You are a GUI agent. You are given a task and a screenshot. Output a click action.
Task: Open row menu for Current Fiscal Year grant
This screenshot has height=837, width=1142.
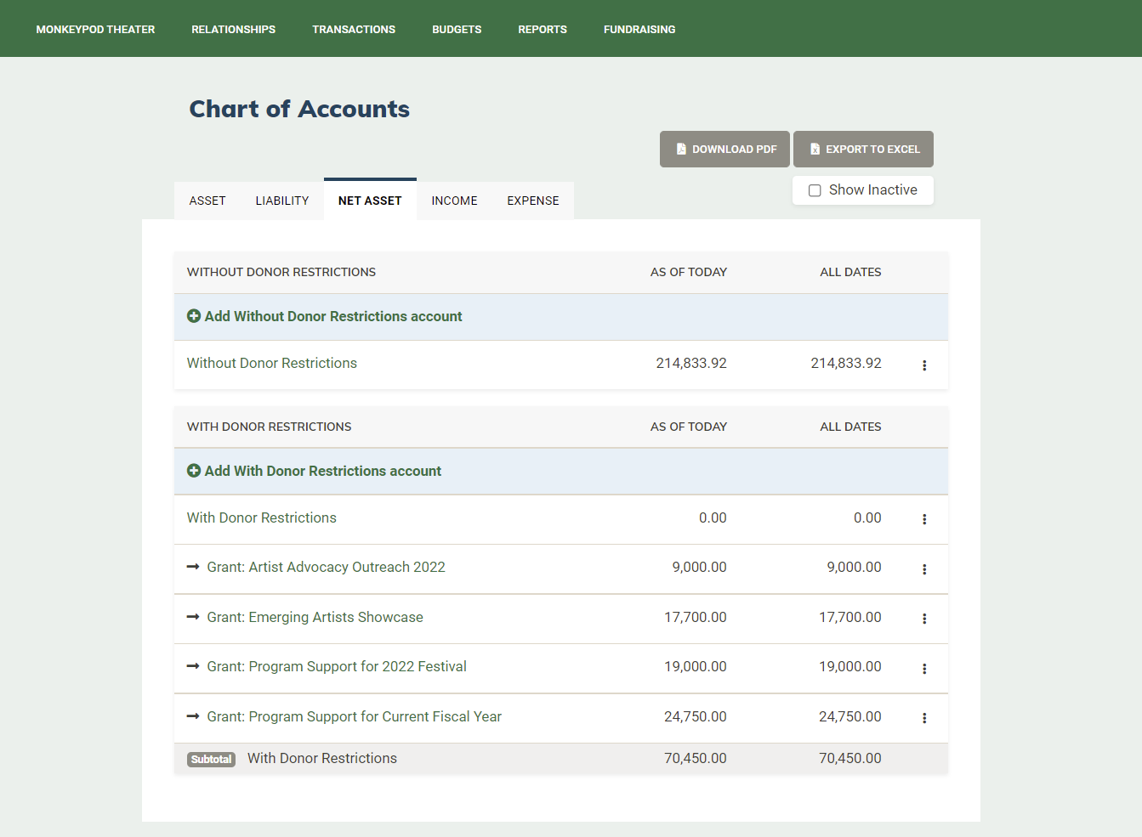(924, 718)
